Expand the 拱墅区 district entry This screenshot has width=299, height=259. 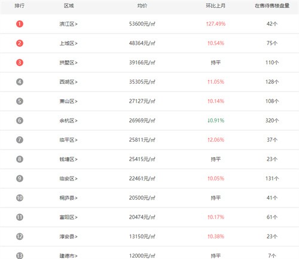point(68,63)
